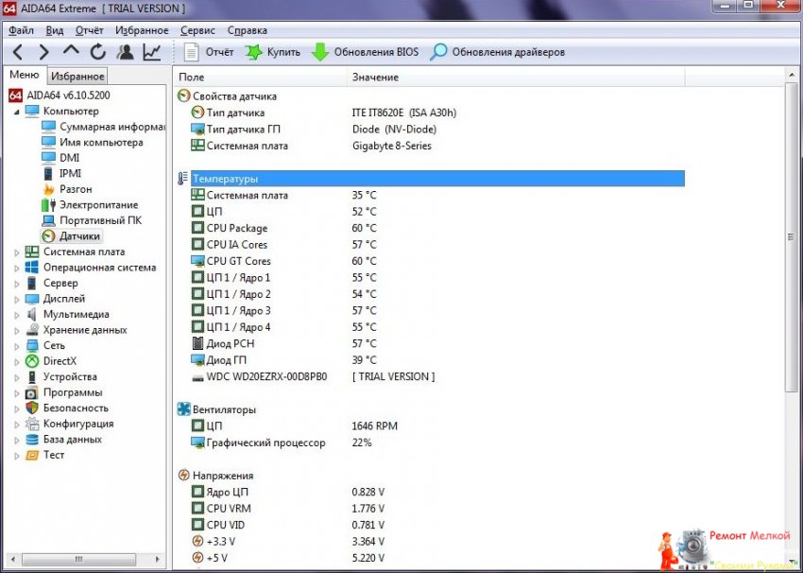Click the Back navigation arrow
The width and height of the screenshot is (803, 573).
point(18,52)
